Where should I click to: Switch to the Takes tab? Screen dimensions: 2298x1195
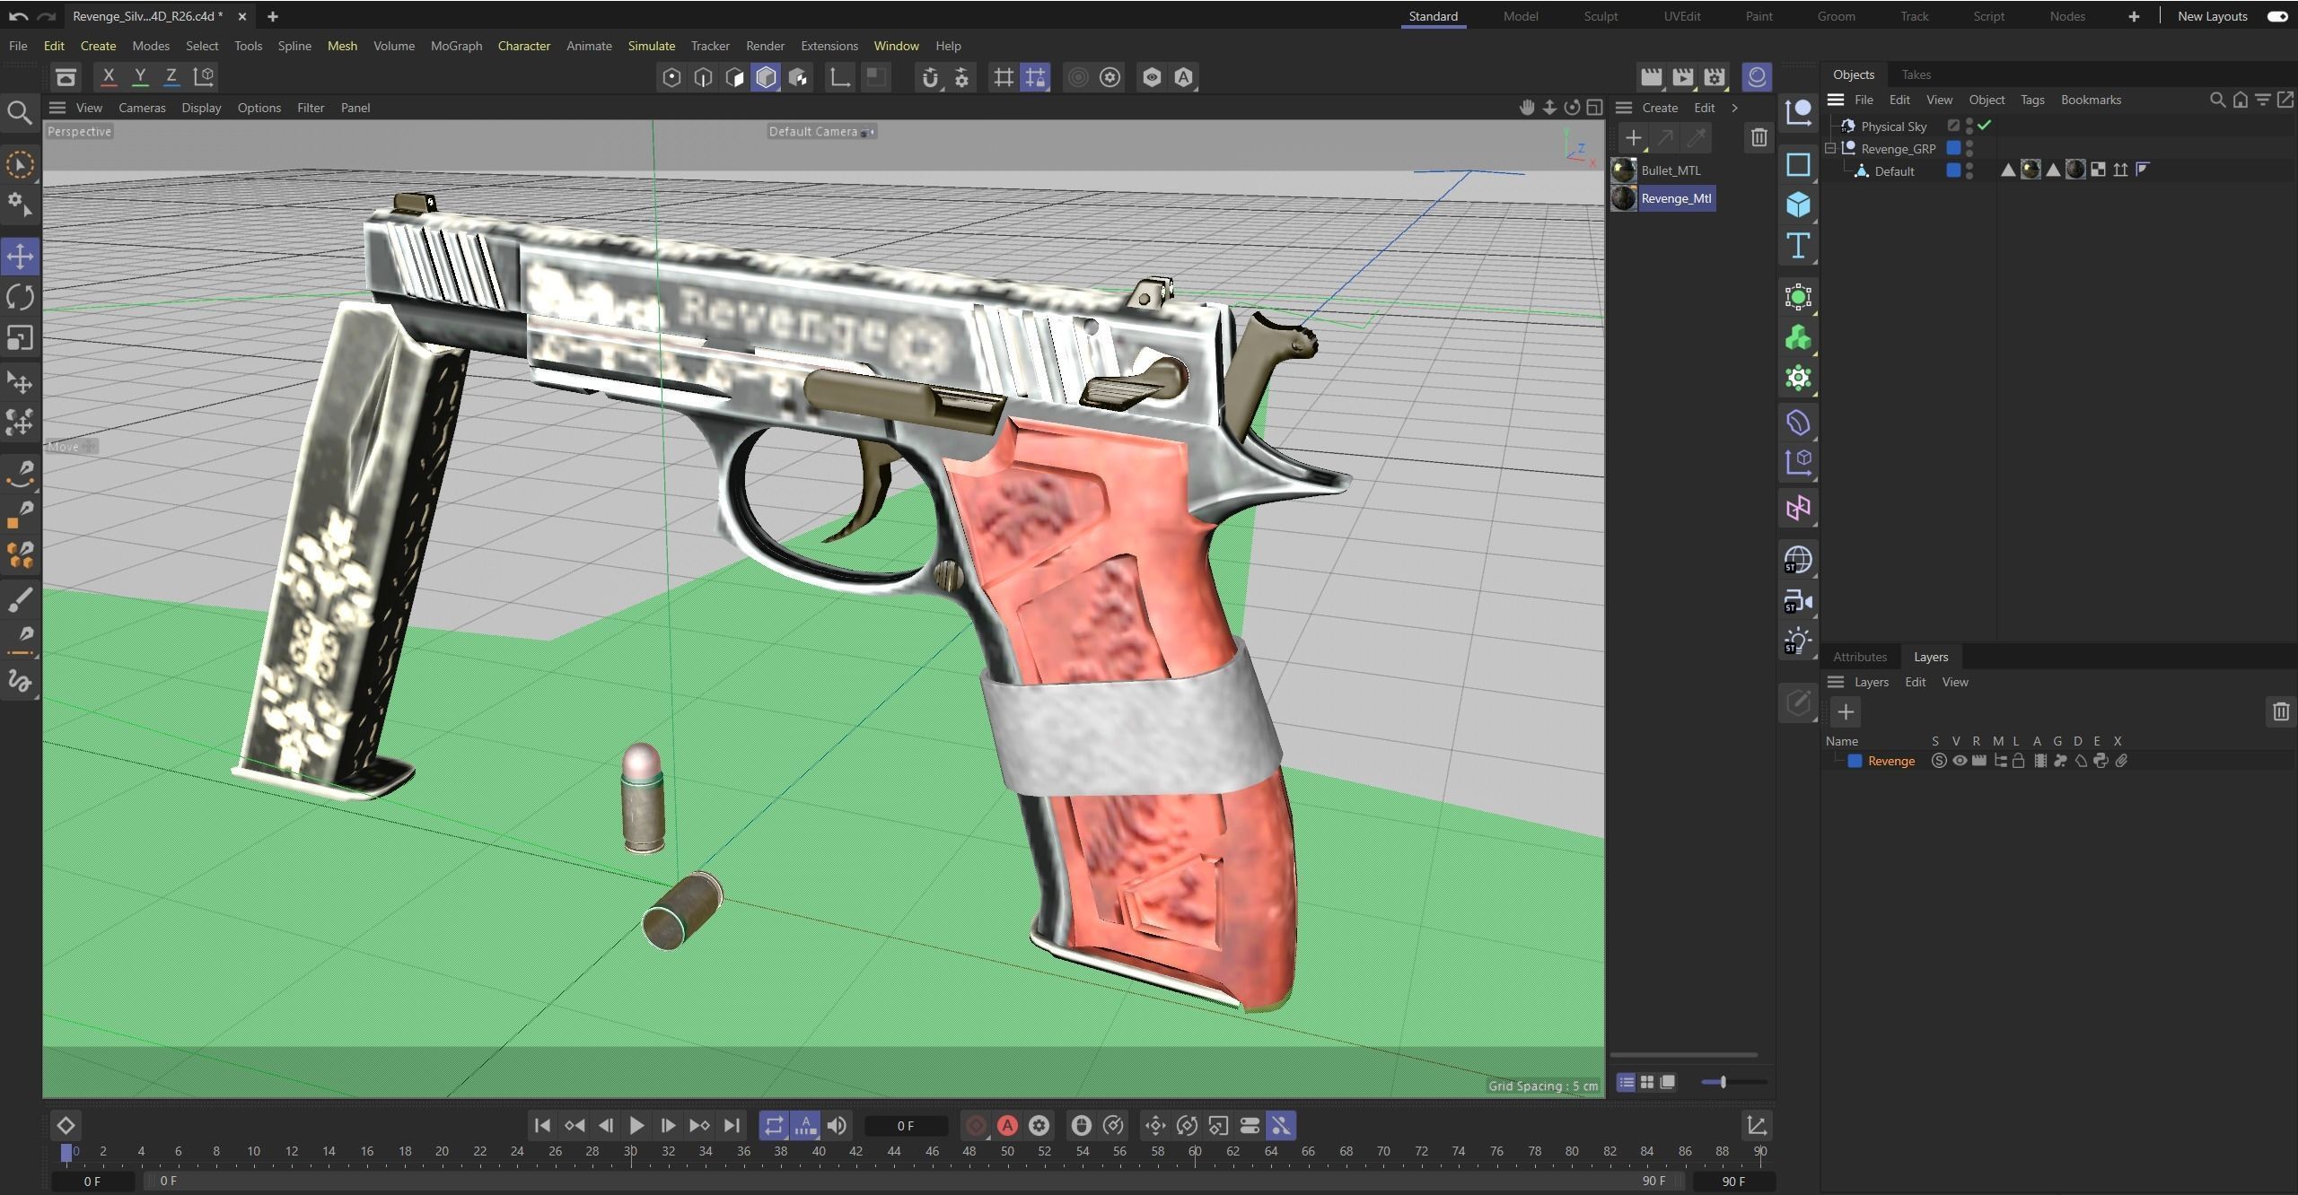tap(1916, 74)
